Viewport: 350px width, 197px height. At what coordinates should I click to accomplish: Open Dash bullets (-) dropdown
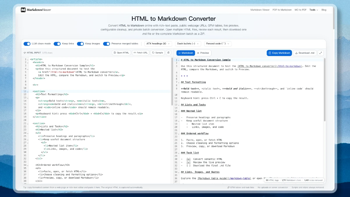188,44
